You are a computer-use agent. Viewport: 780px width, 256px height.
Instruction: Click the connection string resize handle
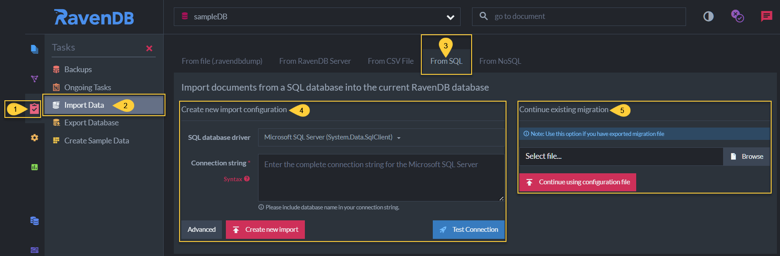tap(501, 198)
